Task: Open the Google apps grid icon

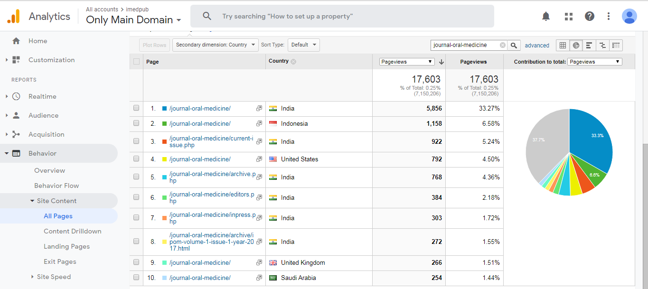Action: click(568, 17)
